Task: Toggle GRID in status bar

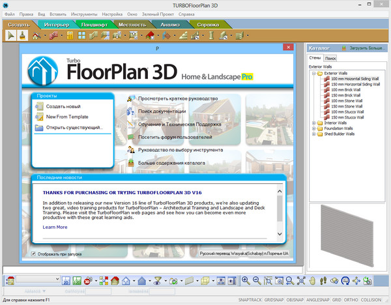Action: (x=337, y=300)
